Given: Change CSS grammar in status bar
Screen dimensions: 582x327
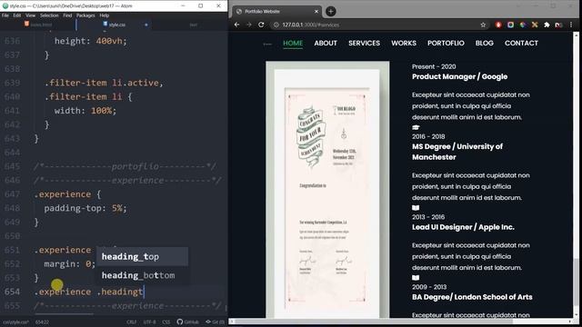Looking at the screenshot, I should pyautogui.click(x=166, y=322).
